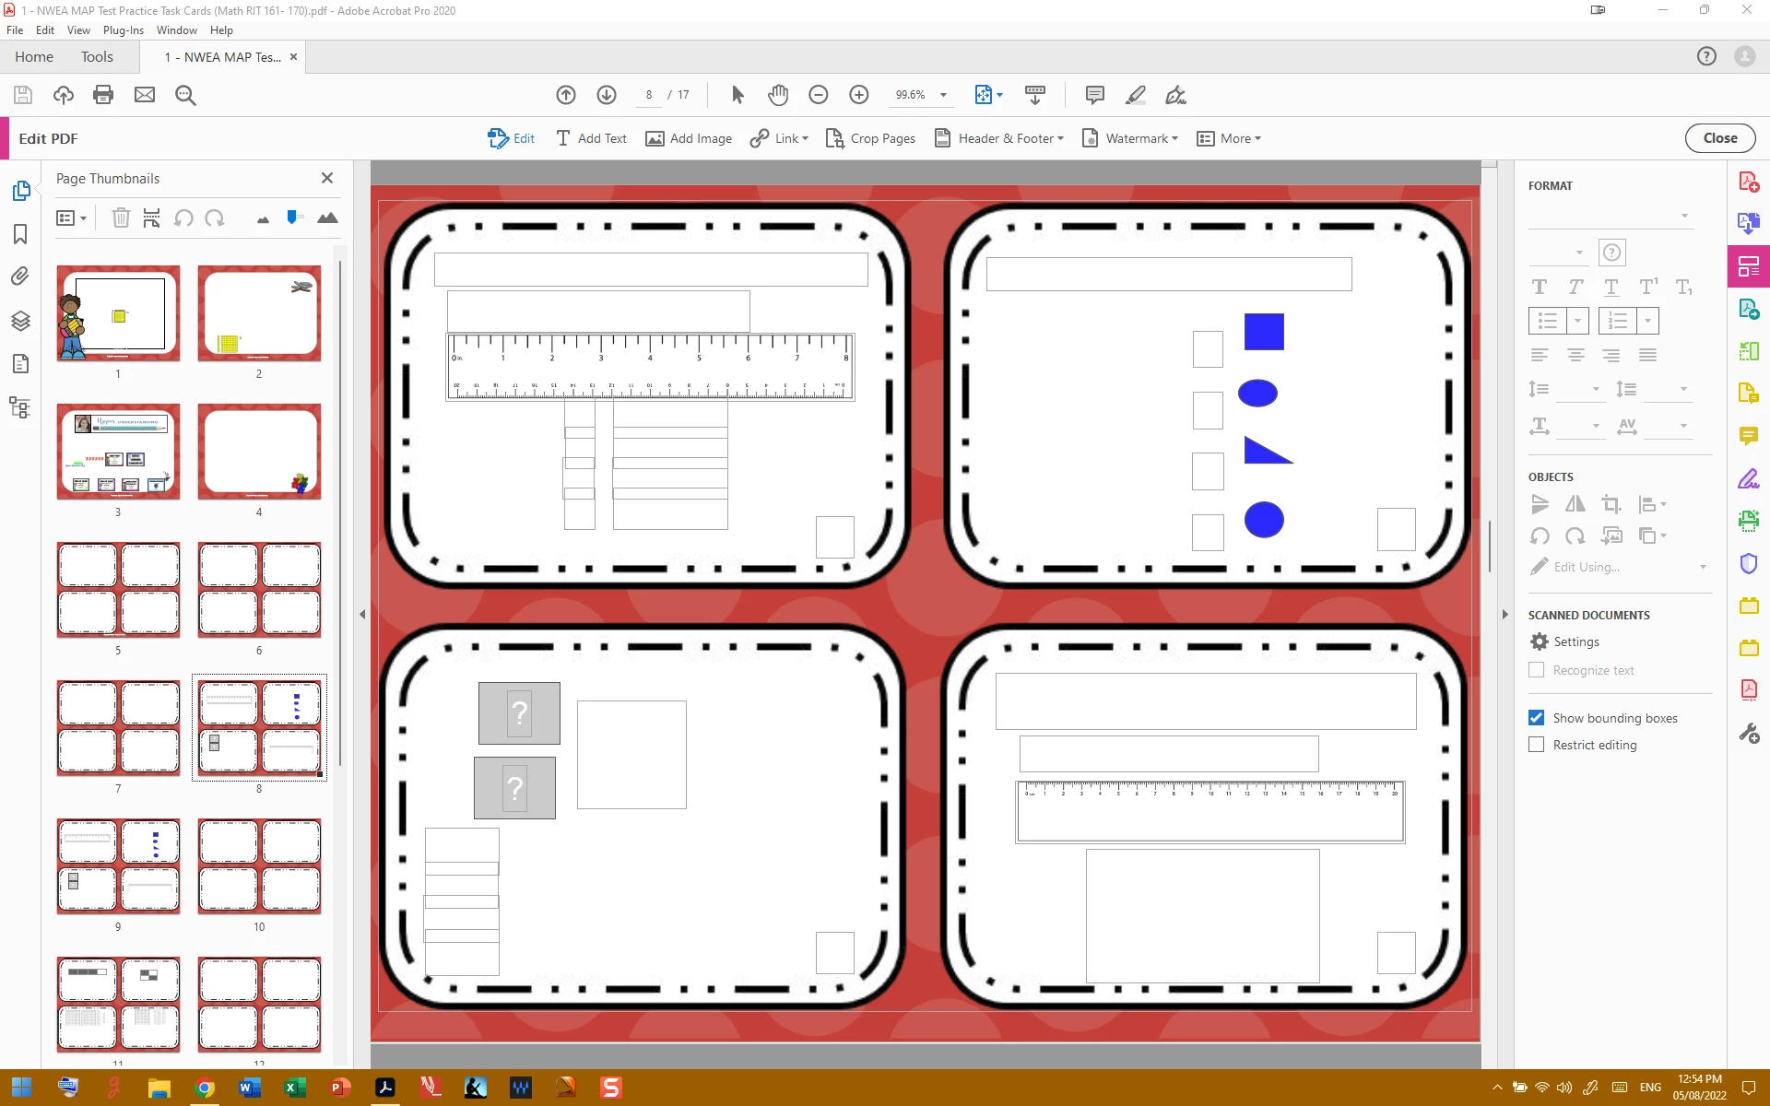Open the Attachments paperclip panel
The height and width of the screenshot is (1106, 1770).
(x=20, y=276)
